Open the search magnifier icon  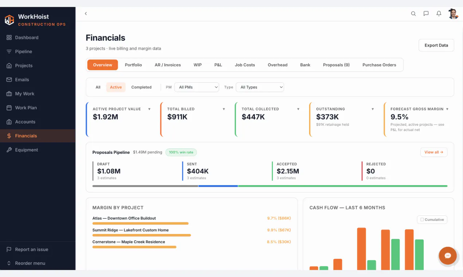[413, 13]
